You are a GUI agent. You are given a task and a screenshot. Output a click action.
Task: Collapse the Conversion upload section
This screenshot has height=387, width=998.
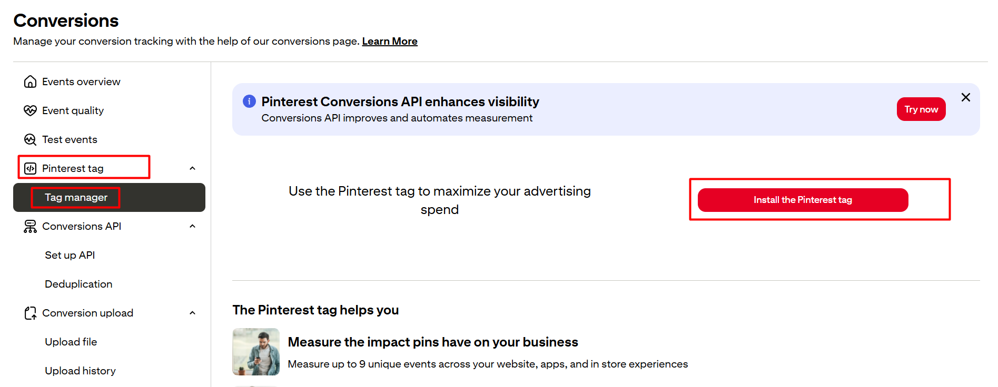[x=192, y=313]
